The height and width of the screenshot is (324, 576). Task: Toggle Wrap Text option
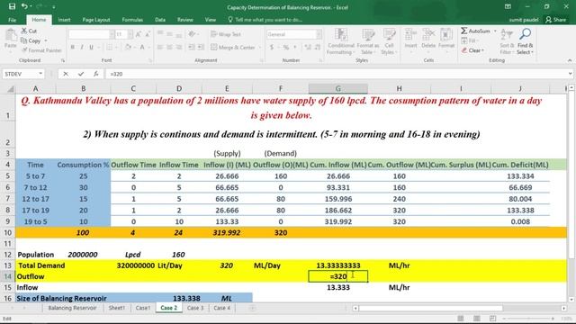pos(226,34)
